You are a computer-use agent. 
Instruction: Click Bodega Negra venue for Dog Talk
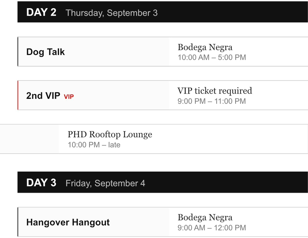[x=205, y=47]
